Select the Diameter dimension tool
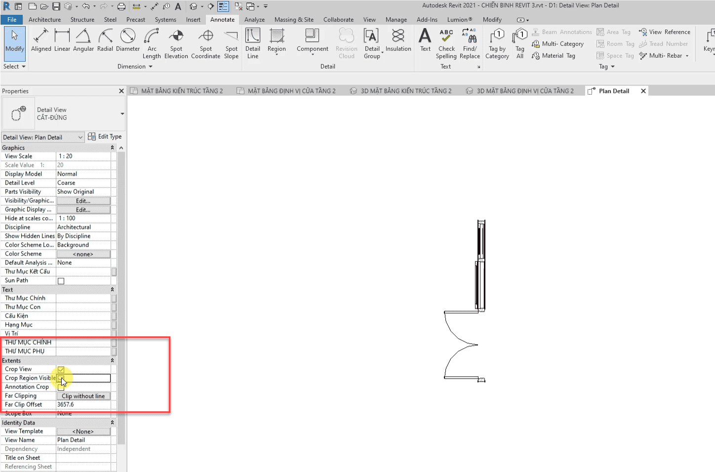The width and height of the screenshot is (715, 472). [128, 40]
